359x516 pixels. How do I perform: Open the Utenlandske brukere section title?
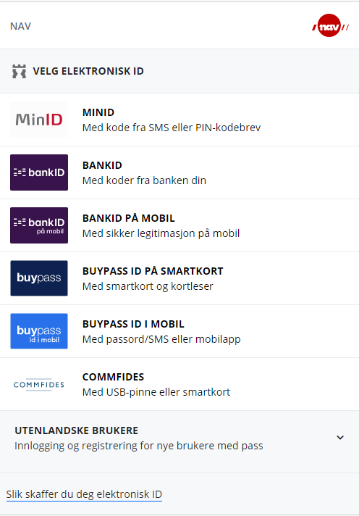coord(76,430)
